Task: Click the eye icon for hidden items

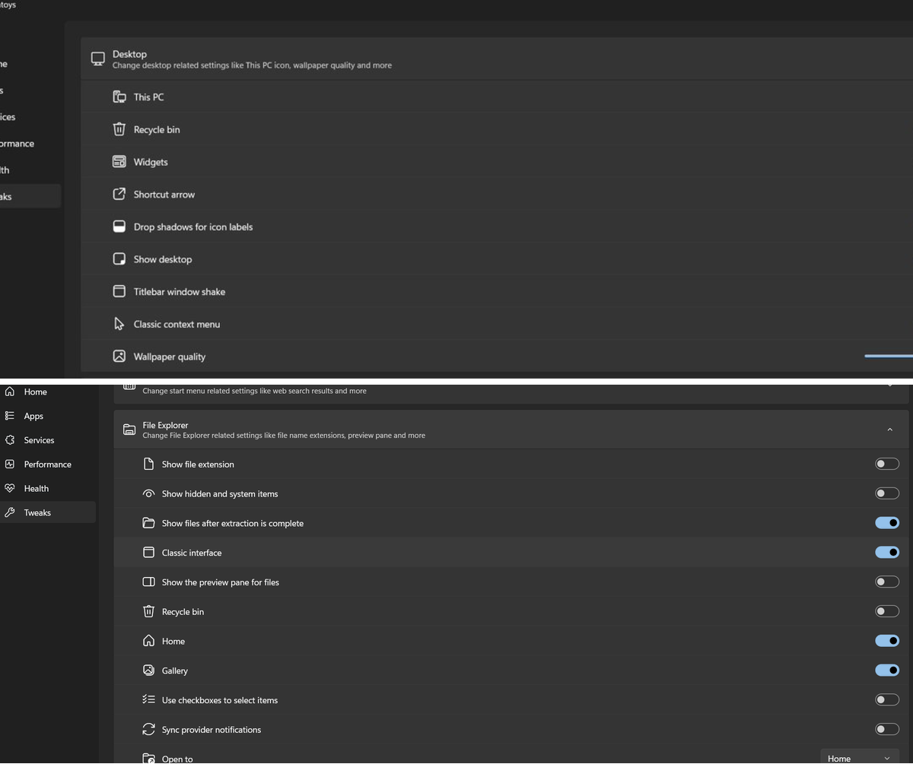Action: coord(149,494)
